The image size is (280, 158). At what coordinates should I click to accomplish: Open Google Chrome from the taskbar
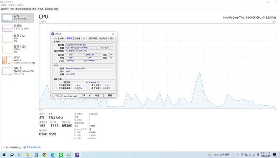pos(44,154)
